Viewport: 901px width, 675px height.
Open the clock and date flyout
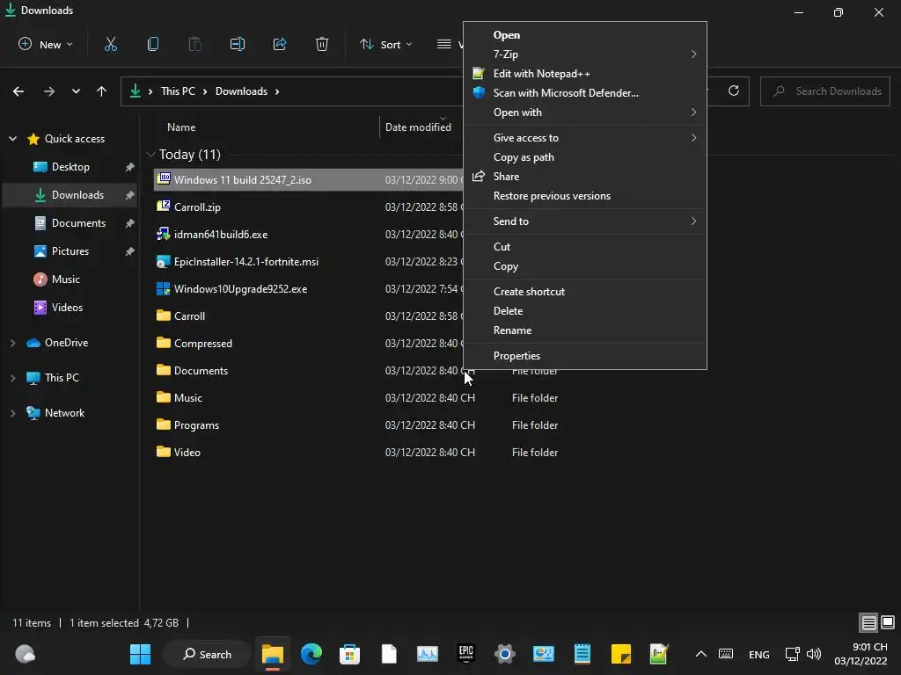coord(861,654)
